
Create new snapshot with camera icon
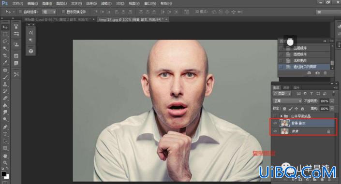click(317, 73)
